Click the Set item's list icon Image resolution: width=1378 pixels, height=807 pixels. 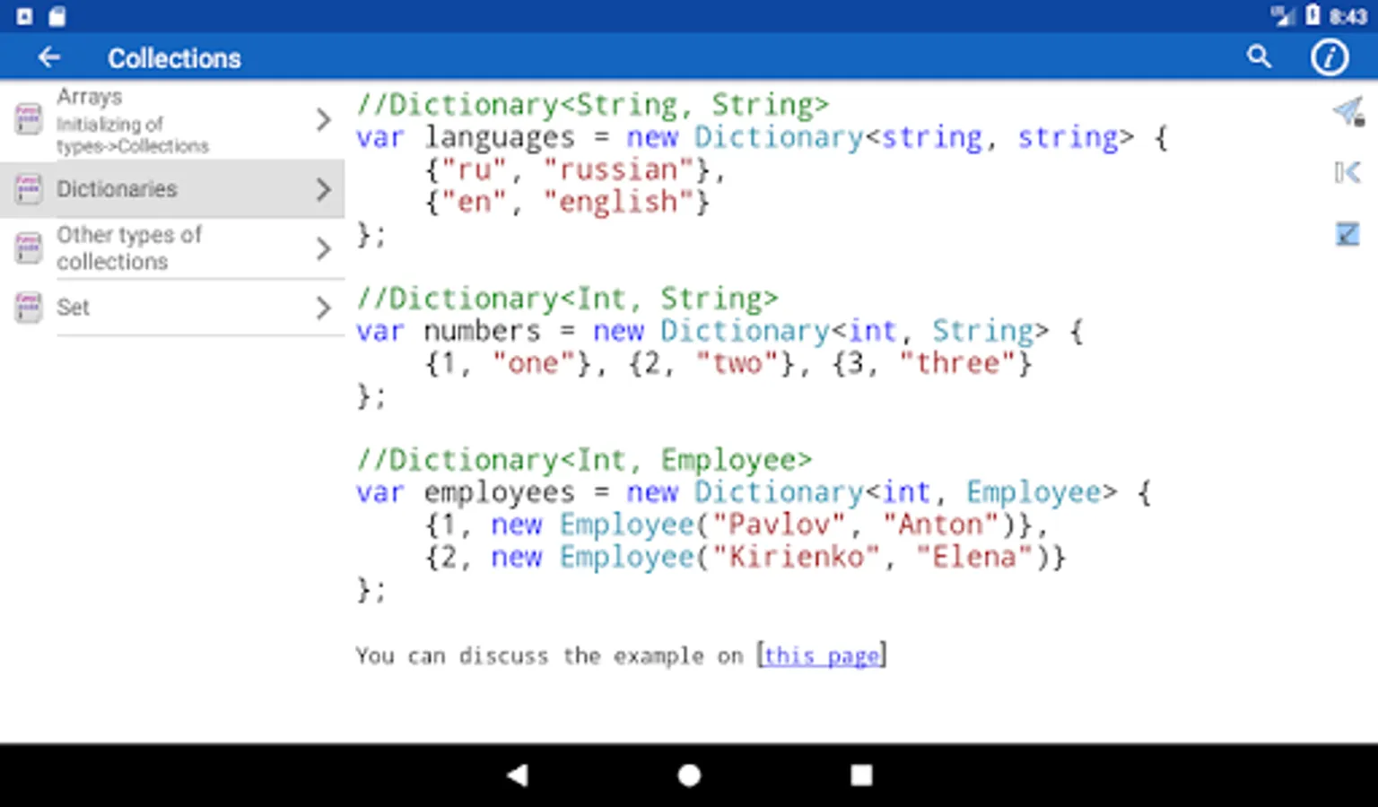pyautogui.click(x=29, y=308)
